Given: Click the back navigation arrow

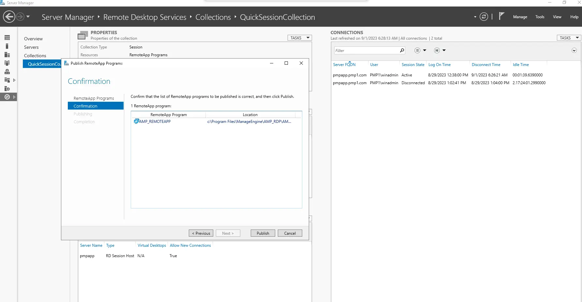Looking at the screenshot, I should pyautogui.click(x=9, y=17).
